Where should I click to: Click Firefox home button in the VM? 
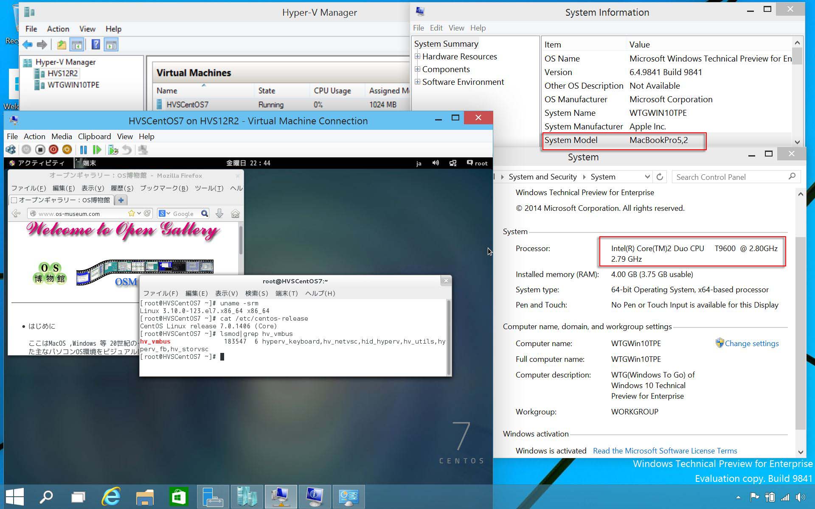point(235,213)
